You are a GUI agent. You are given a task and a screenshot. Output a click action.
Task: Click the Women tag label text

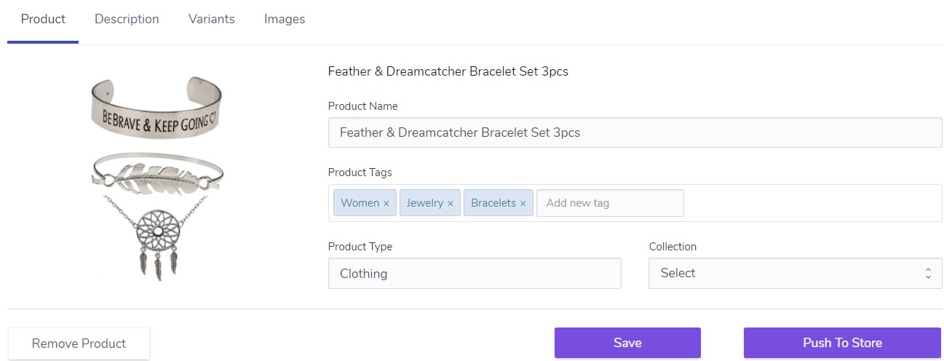click(x=360, y=203)
